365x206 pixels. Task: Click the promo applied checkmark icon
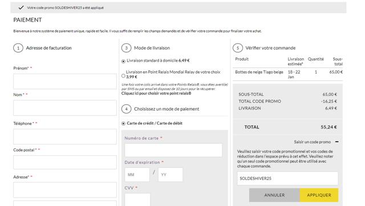(x=21, y=7)
